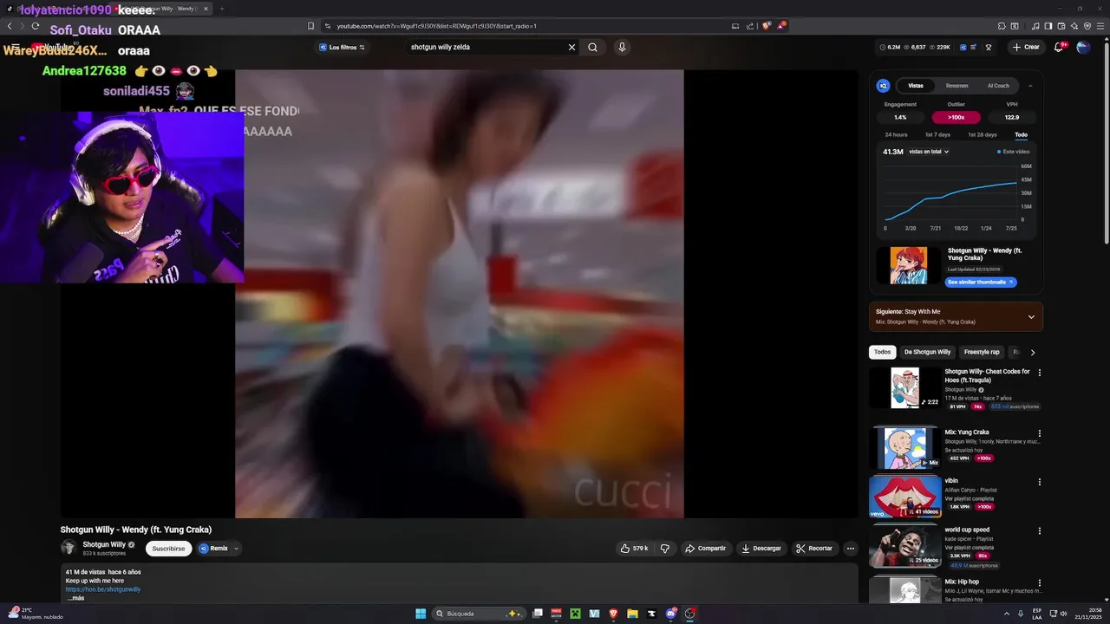Open a new browser tab

(x=221, y=9)
